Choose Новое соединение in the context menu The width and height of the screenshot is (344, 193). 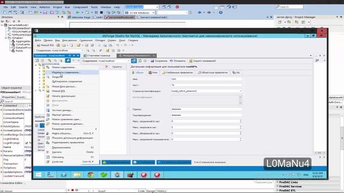(x=73, y=67)
